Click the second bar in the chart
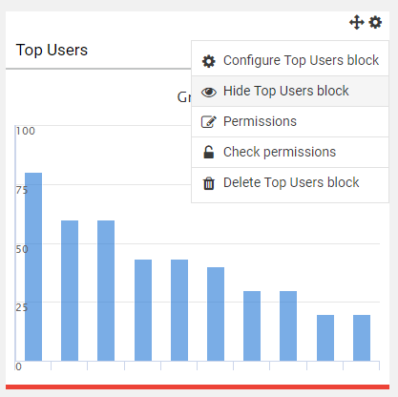398x397 pixels. click(x=70, y=291)
